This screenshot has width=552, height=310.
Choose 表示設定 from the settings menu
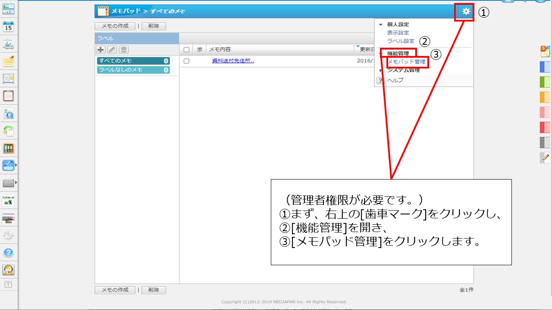398,33
